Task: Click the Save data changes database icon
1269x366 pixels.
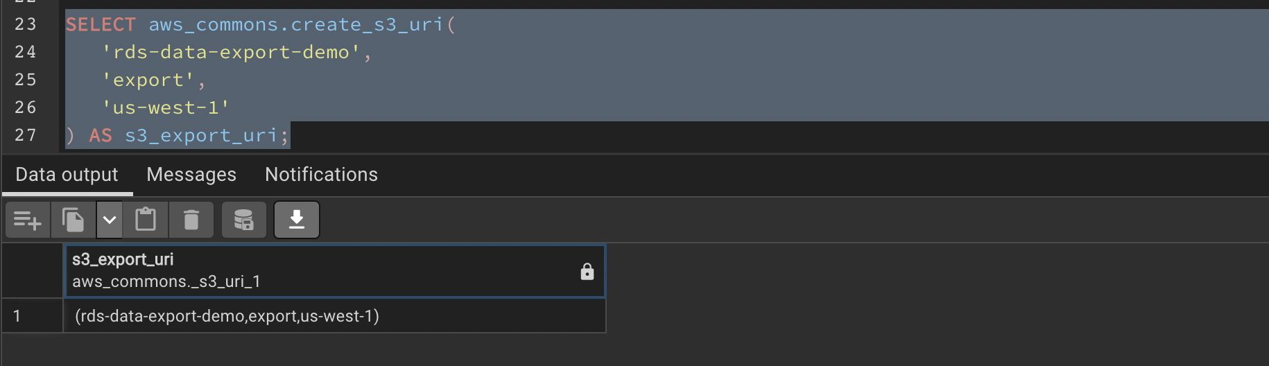Action: (x=243, y=220)
